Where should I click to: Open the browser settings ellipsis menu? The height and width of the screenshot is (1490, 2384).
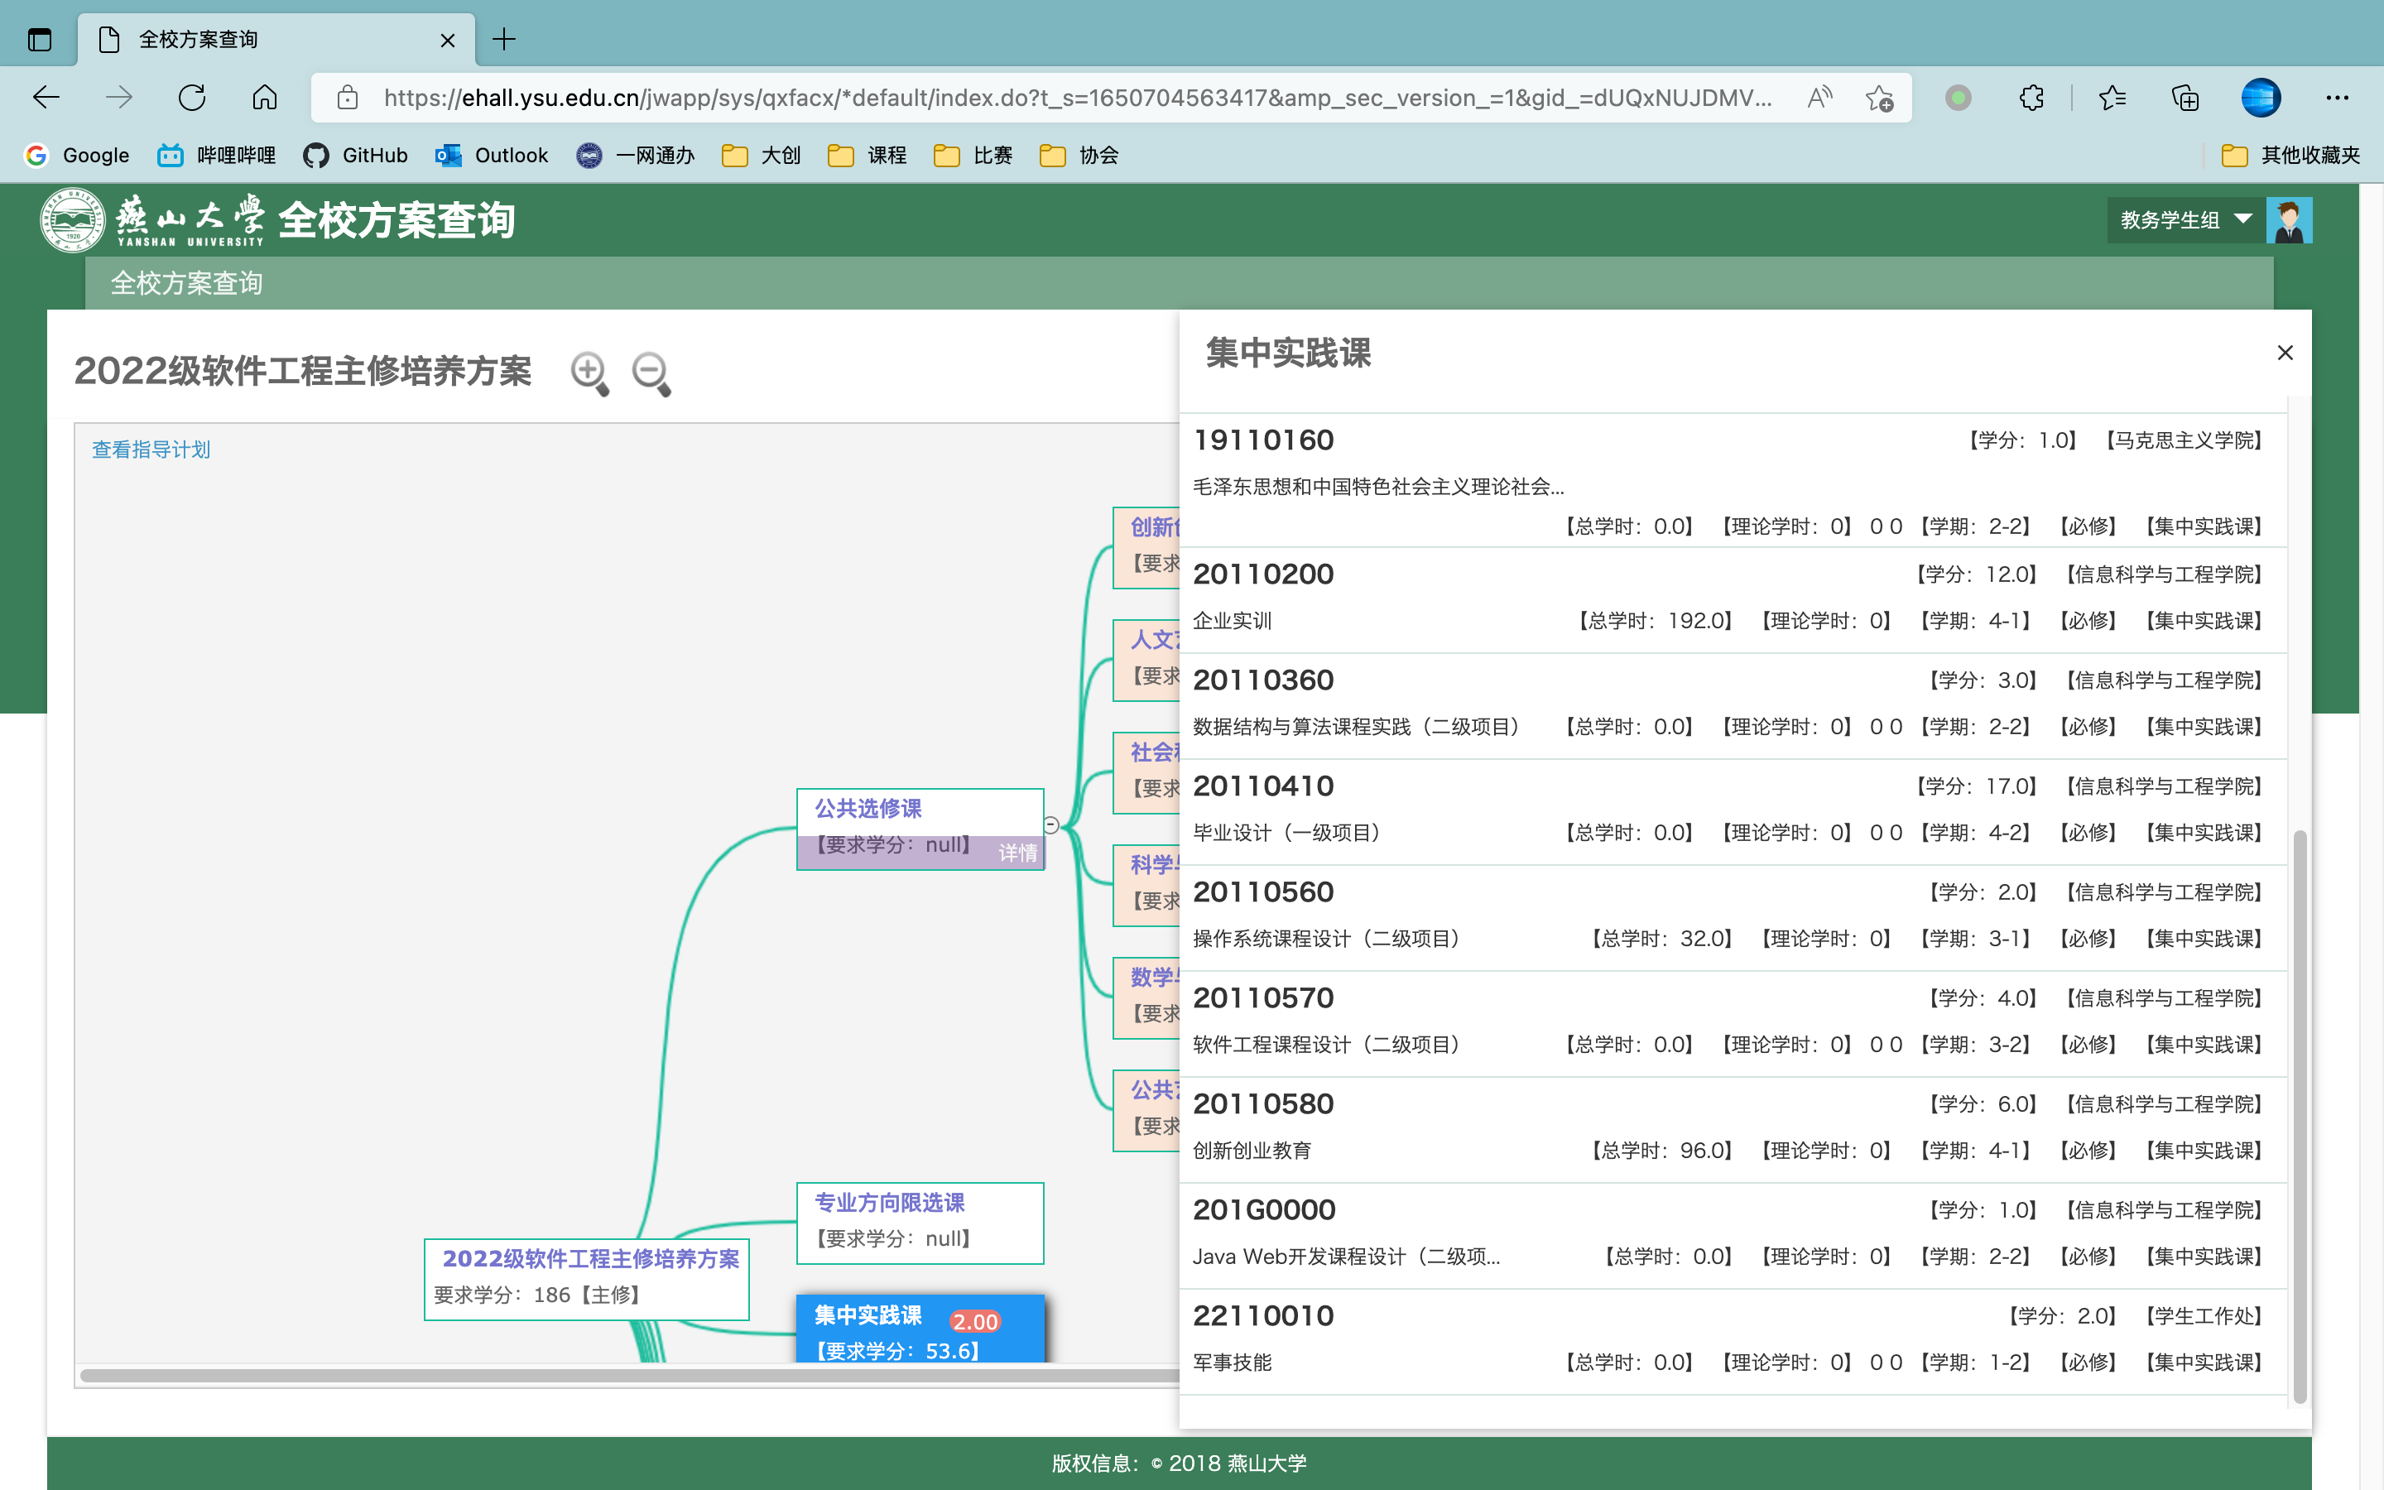pos(2337,98)
